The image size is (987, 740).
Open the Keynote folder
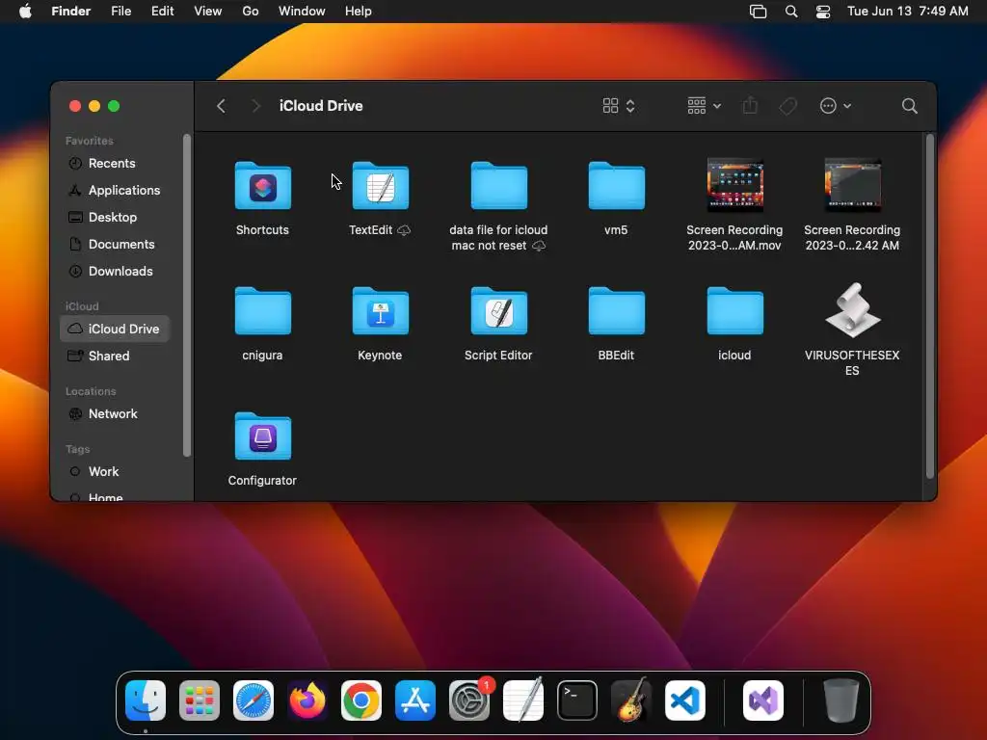380,311
